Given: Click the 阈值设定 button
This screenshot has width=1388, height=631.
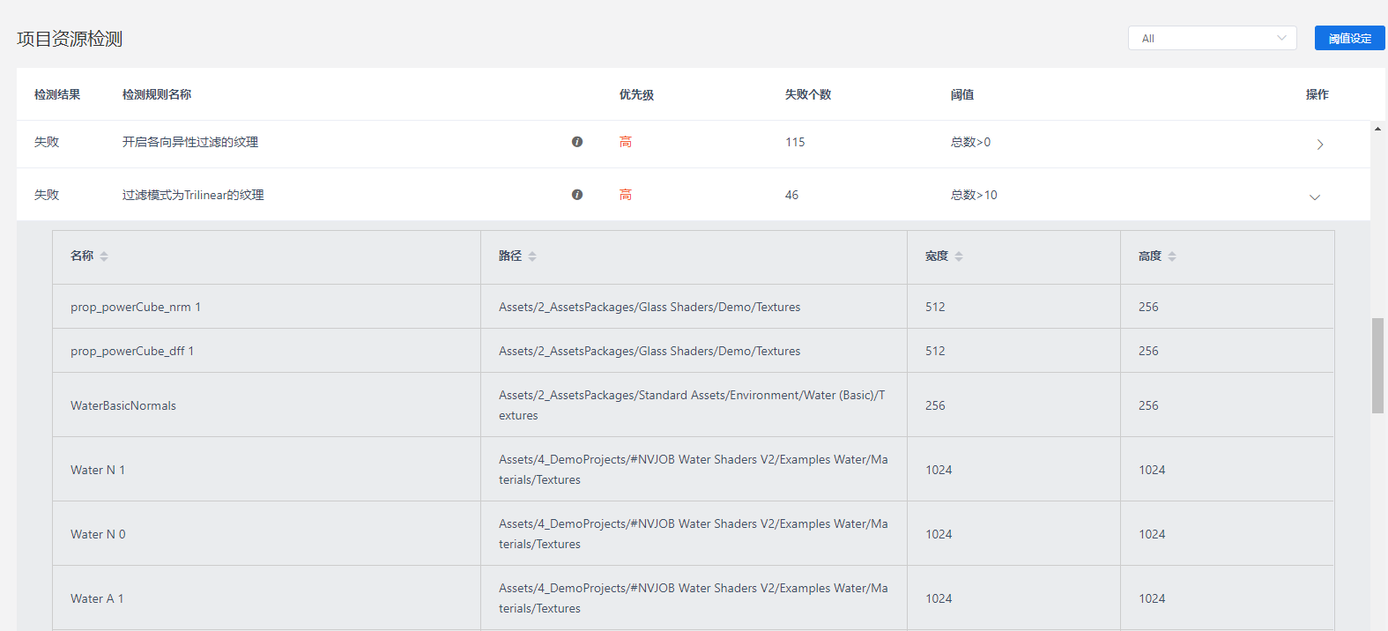Looking at the screenshot, I should click(1350, 38).
